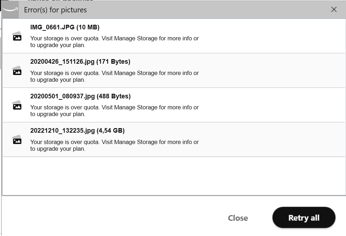Click the over-quota message under 20221210_132235.jpg

[x=115, y=145]
